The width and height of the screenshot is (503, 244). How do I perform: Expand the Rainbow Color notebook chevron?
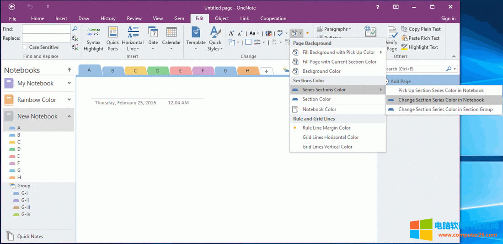click(x=69, y=100)
